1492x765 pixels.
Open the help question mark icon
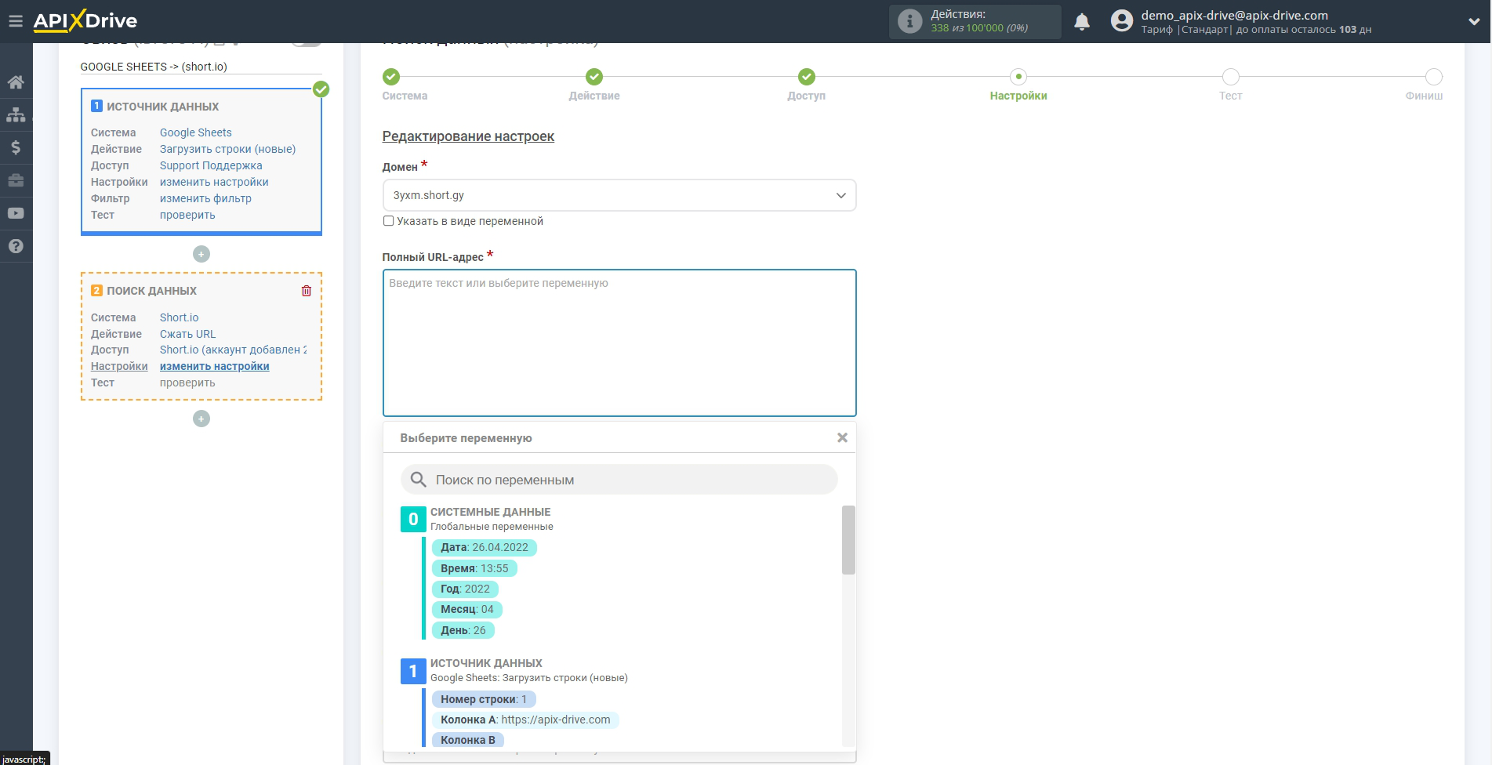[x=16, y=246]
